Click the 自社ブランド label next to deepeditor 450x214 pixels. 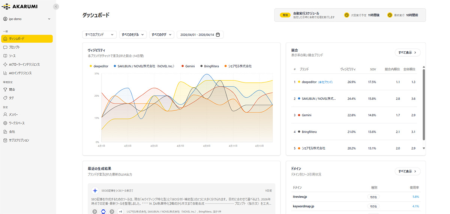325,82
